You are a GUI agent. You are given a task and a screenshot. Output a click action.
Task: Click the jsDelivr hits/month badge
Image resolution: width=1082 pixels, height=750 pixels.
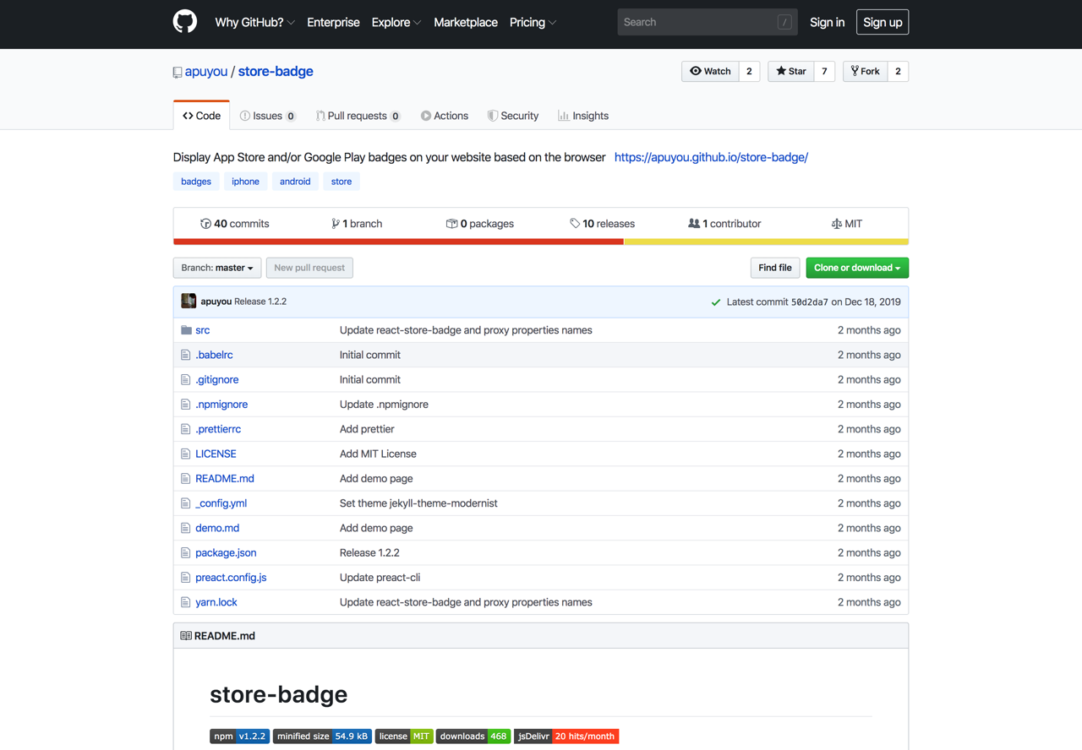pyautogui.click(x=566, y=736)
